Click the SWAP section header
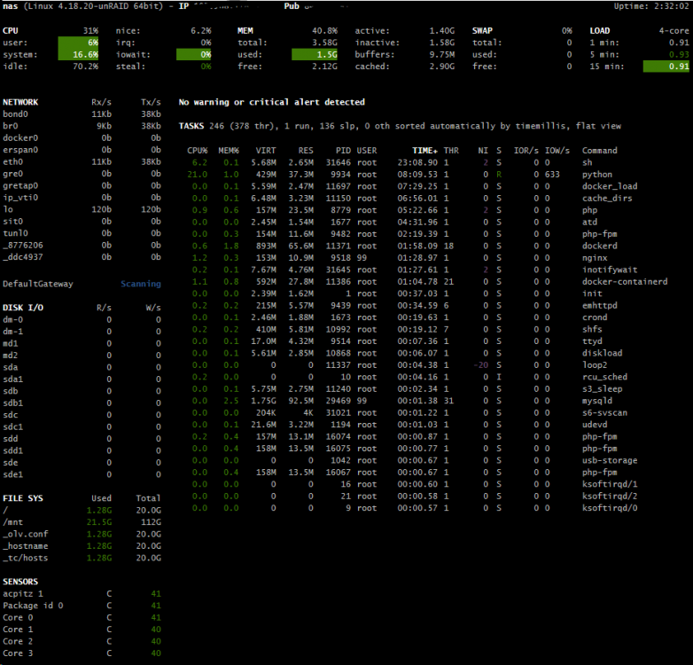The image size is (693, 665). point(482,30)
